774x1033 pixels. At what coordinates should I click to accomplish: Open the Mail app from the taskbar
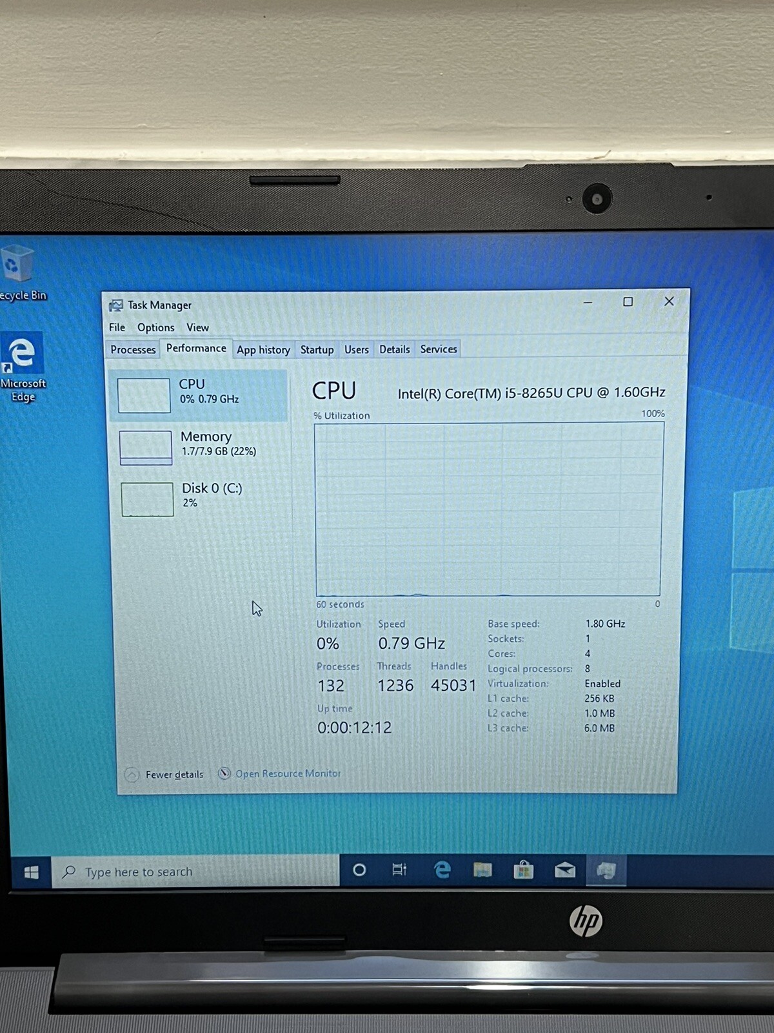(x=565, y=870)
